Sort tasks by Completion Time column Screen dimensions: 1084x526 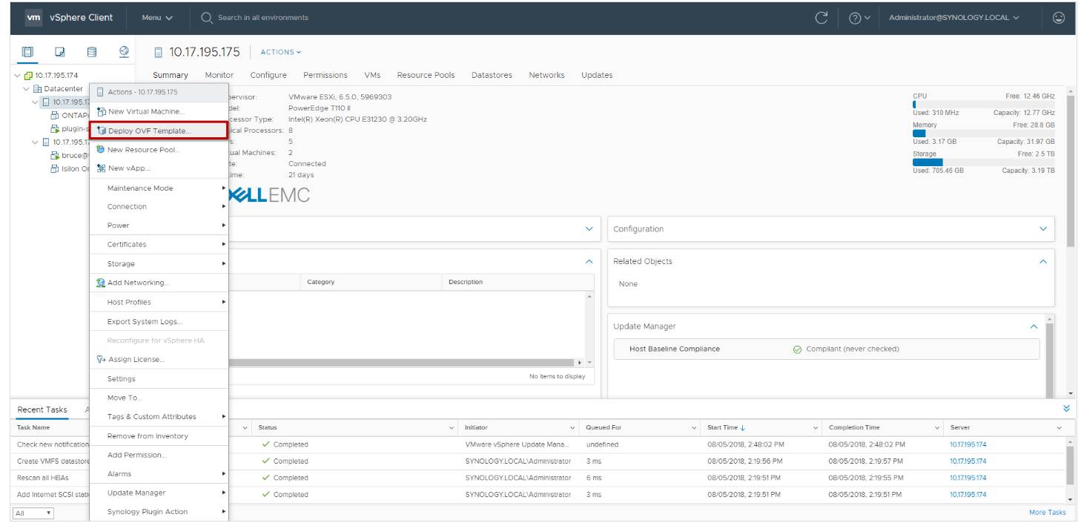[854, 427]
